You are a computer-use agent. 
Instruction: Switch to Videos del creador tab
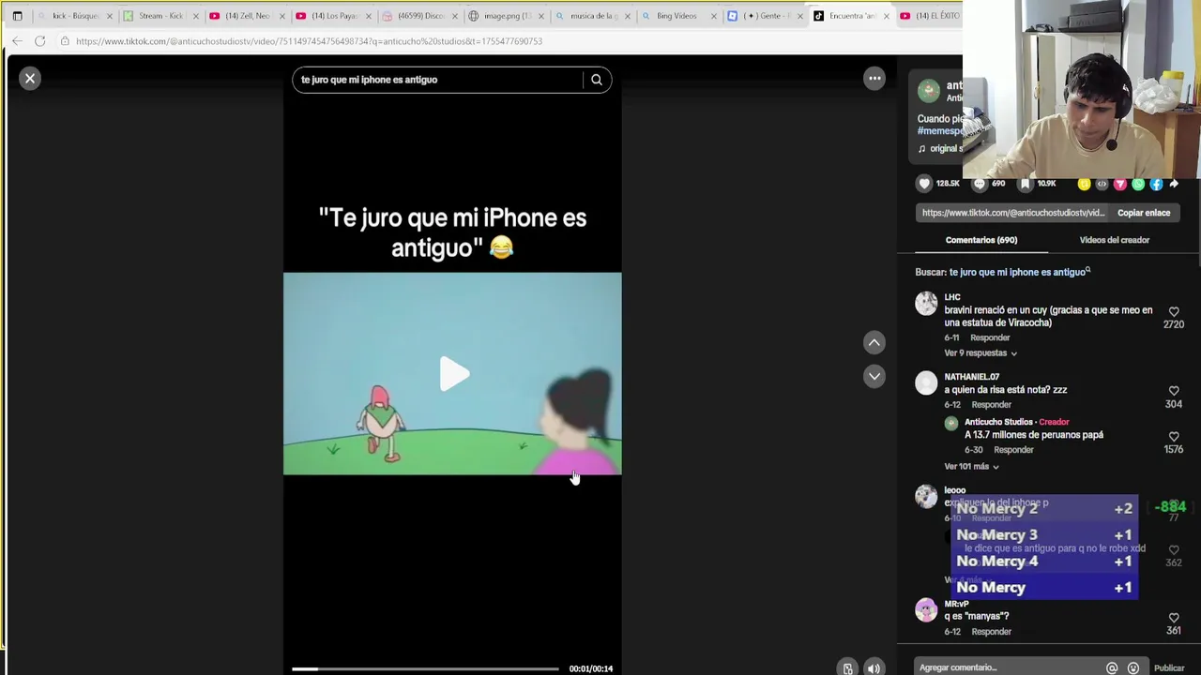pyautogui.click(x=1115, y=240)
